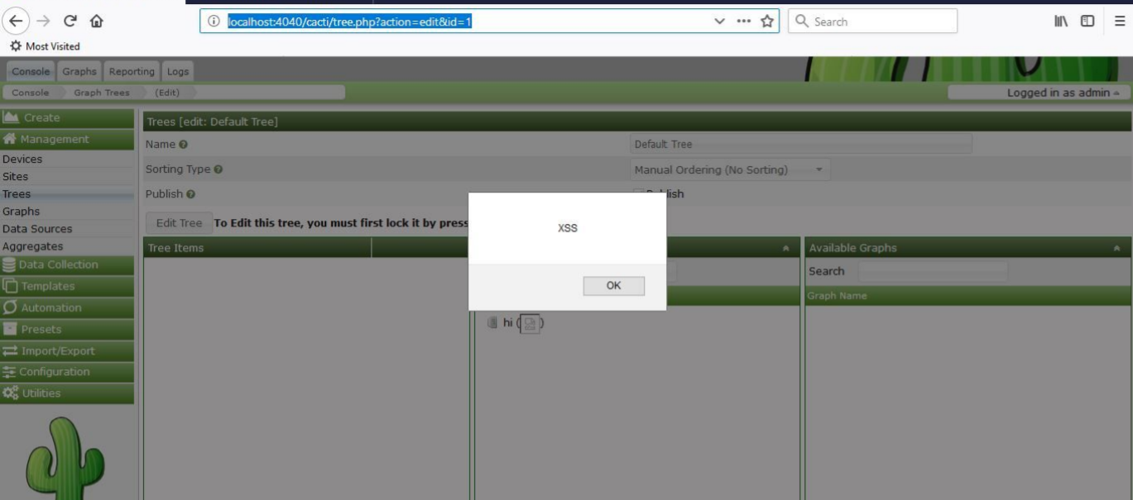1133x500 pixels.
Task: Open the Sorting Type dropdown
Action: click(728, 169)
